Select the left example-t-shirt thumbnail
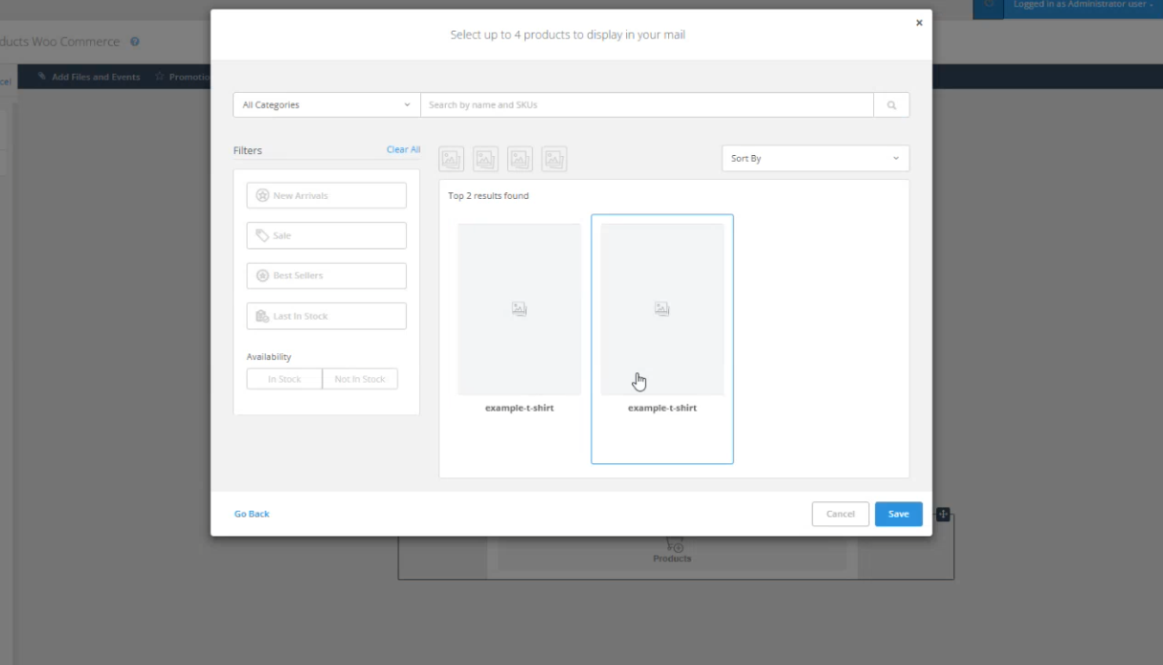Image resolution: width=1163 pixels, height=665 pixels. click(x=519, y=308)
